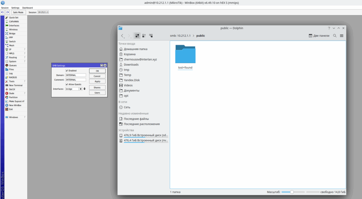
Task: Switch Dolphin to icons view mode
Action: coord(137,36)
